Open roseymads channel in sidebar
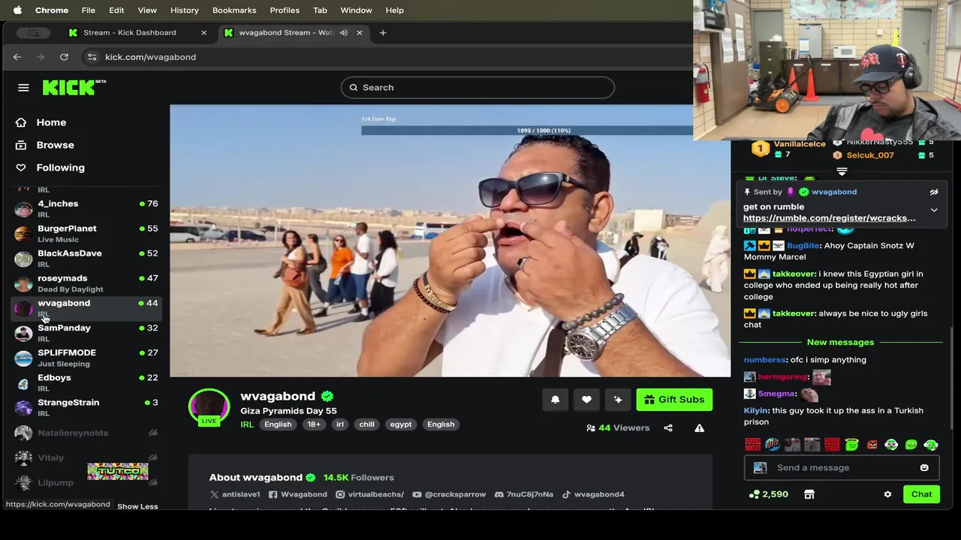 click(86, 283)
